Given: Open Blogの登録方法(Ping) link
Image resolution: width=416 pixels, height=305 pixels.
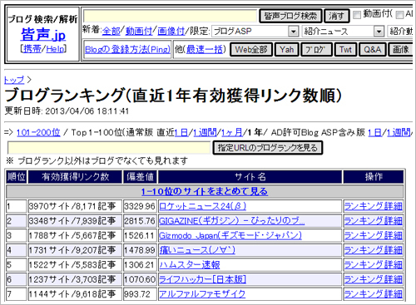Looking at the screenshot, I should (x=127, y=50).
